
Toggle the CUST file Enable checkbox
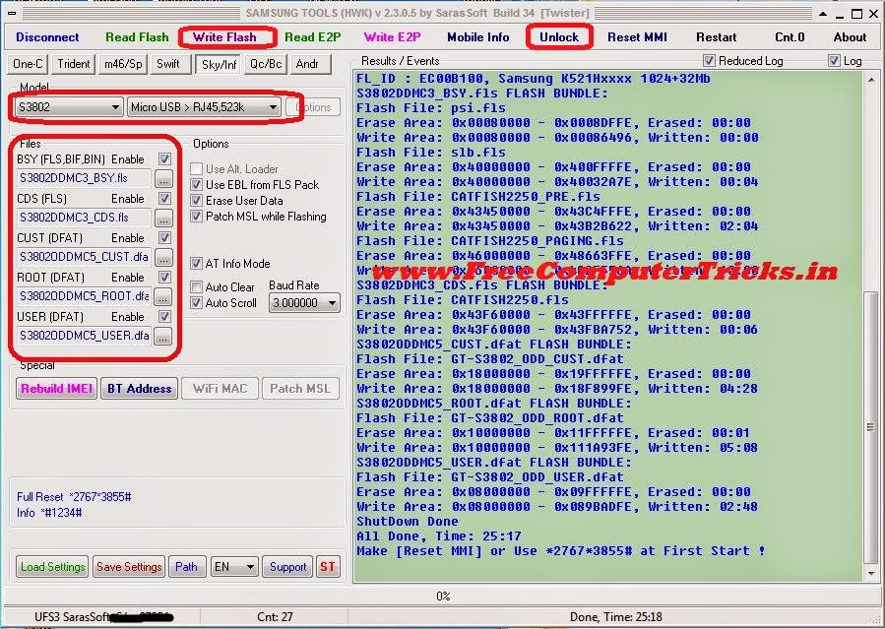pyautogui.click(x=164, y=238)
